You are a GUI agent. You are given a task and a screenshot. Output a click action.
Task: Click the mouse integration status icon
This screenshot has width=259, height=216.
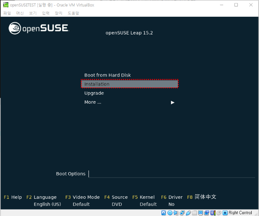pos(219,213)
